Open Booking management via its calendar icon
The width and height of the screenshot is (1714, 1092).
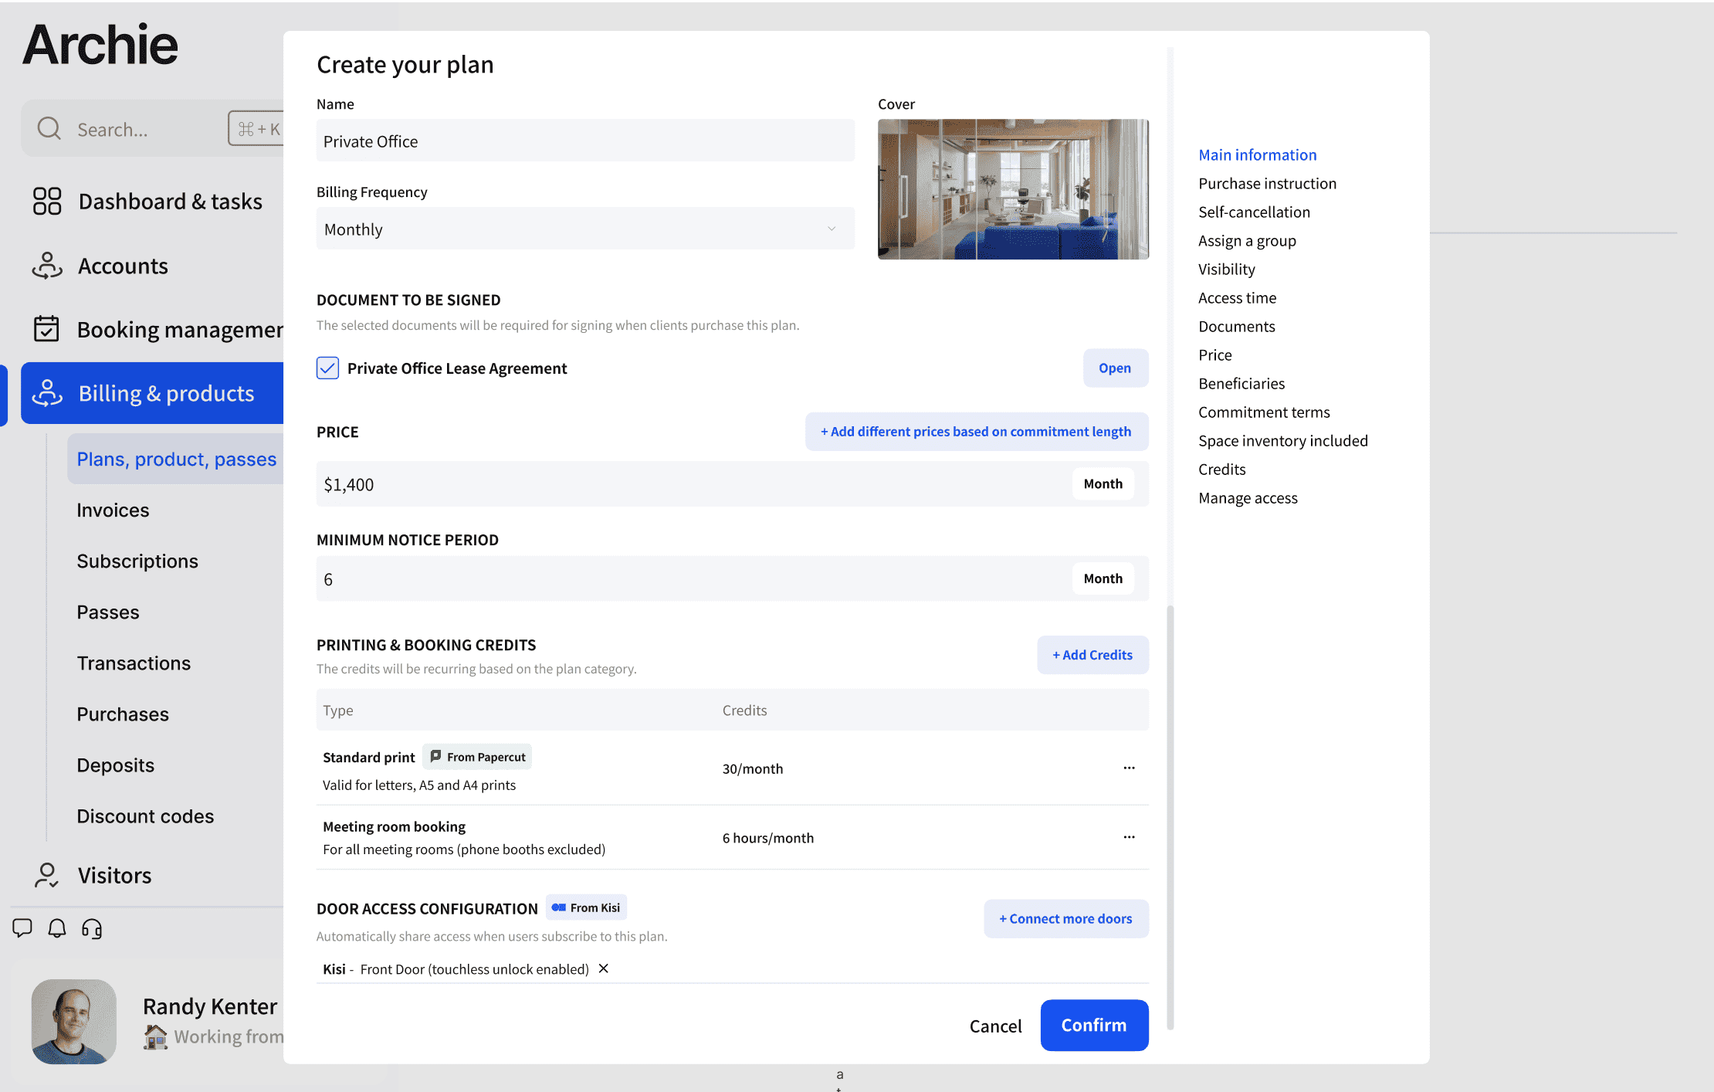point(46,329)
